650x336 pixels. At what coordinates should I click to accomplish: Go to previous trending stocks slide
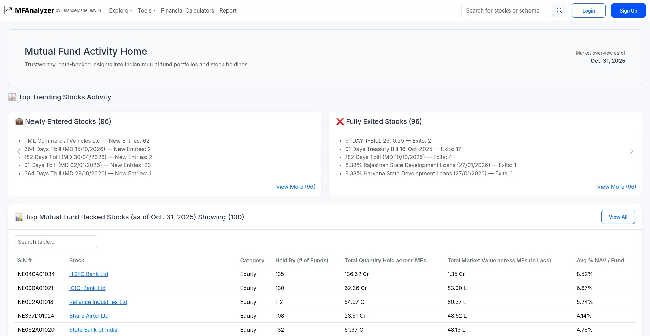click(x=19, y=151)
